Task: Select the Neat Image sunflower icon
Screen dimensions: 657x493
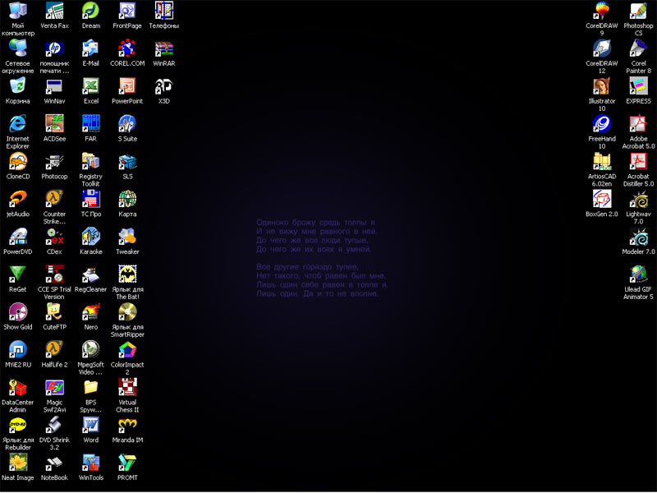Action: (17, 463)
